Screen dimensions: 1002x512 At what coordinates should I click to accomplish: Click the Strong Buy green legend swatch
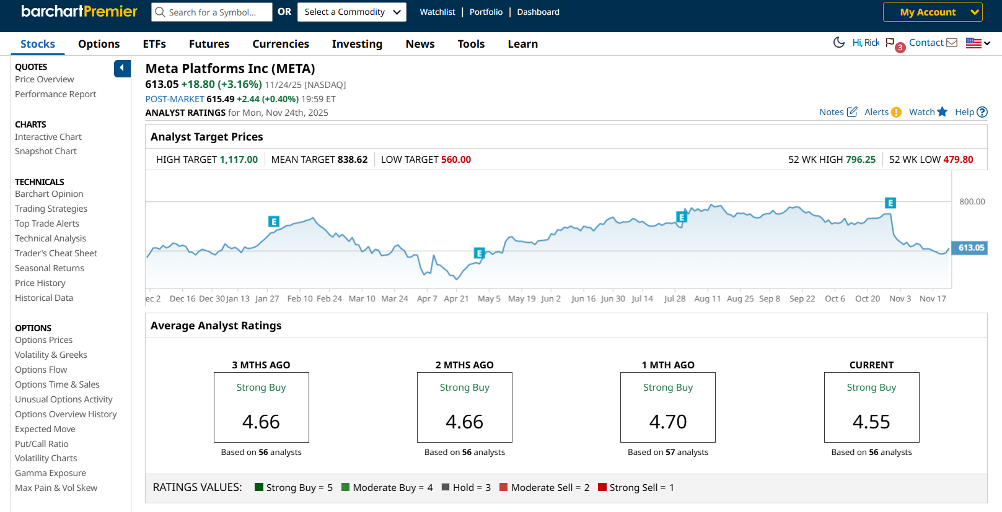tap(259, 487)
